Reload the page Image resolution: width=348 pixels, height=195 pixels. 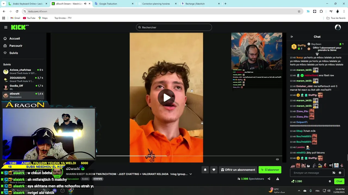17,11
